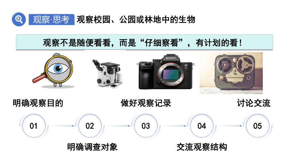
Task: Click the cartoon eye magnifying glass image
Action: tap(53, 71)
